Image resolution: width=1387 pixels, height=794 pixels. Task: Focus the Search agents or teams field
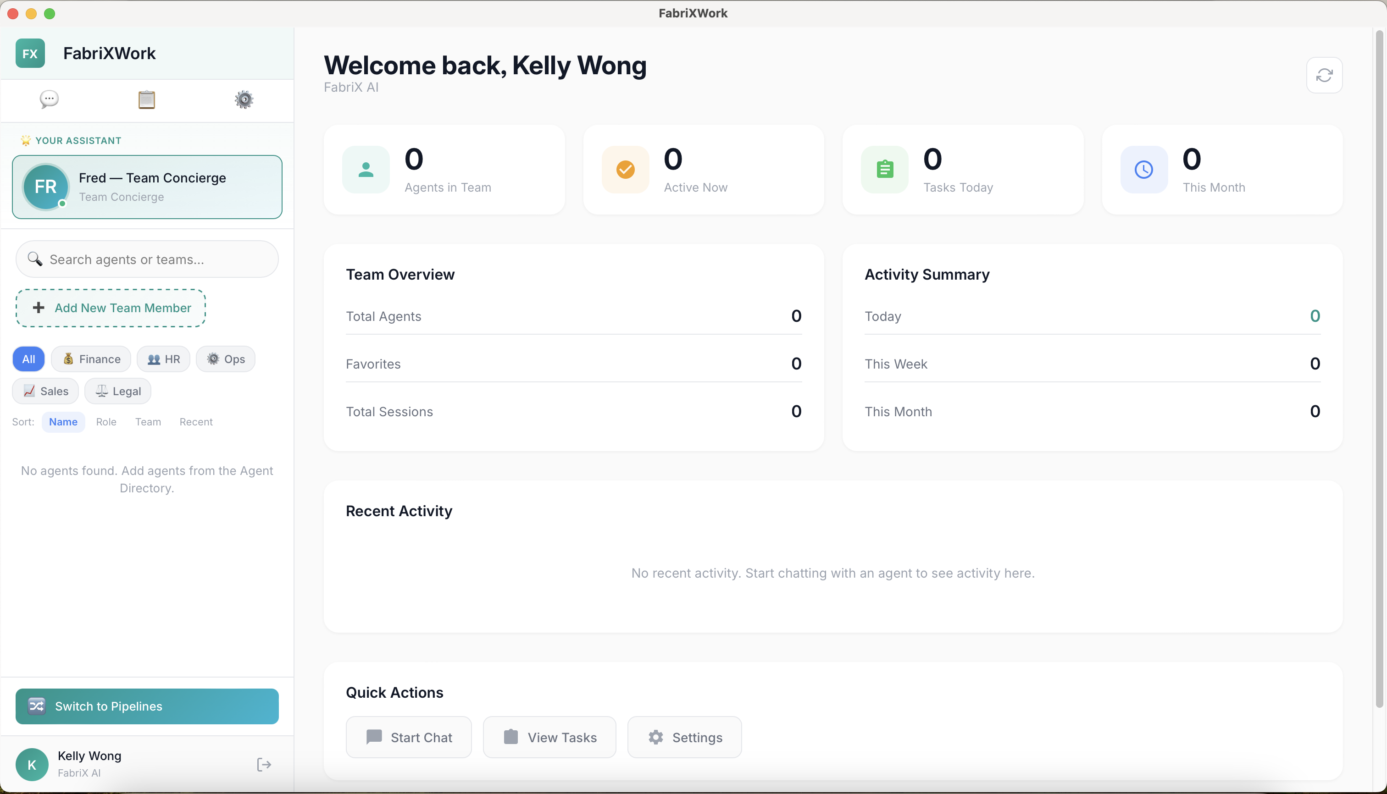[x=147, y=259]
